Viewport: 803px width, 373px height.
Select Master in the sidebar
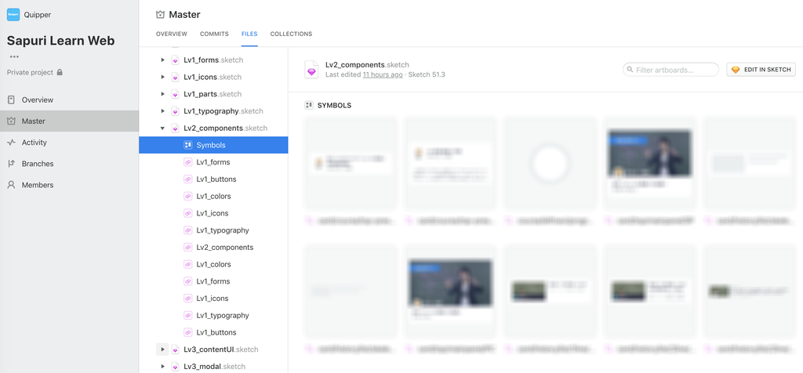[x=69, y=121]
